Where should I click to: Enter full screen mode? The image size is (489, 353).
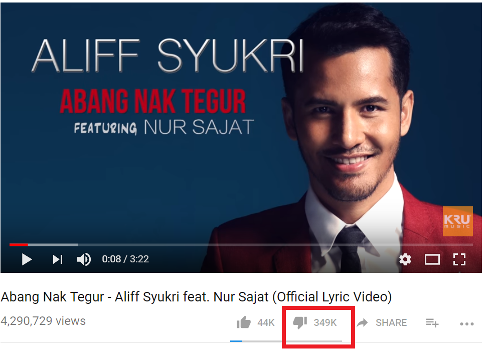pos(459,259)
